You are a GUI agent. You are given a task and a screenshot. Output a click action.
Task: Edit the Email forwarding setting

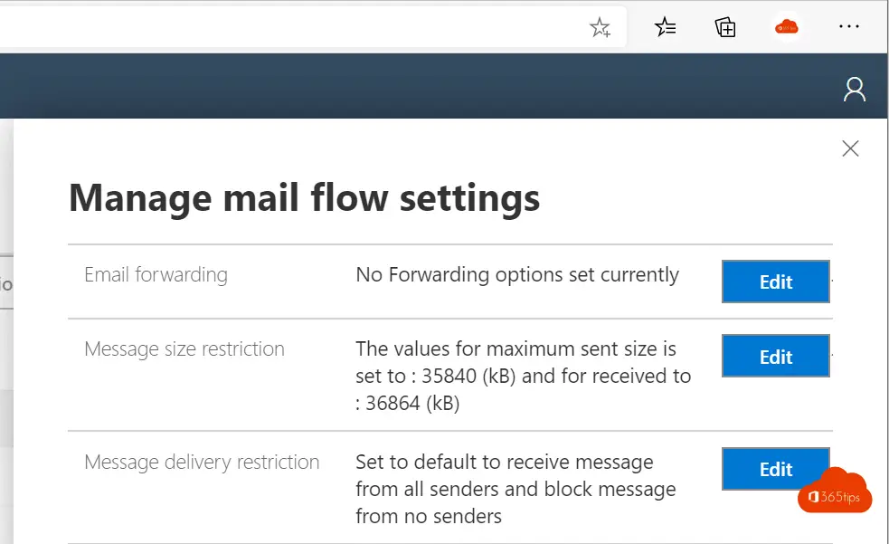pos(775,282)
